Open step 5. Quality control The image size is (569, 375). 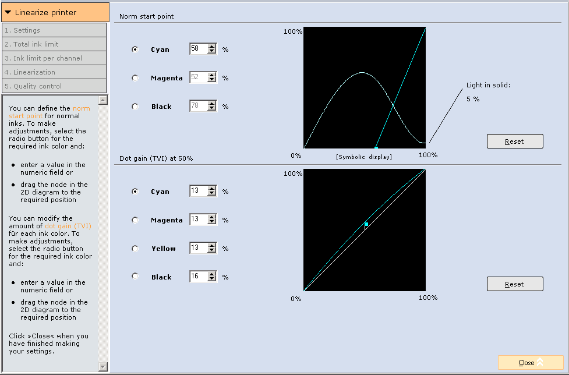[54, 86]
